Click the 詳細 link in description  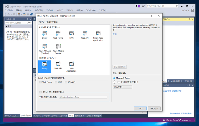(114, 34)
